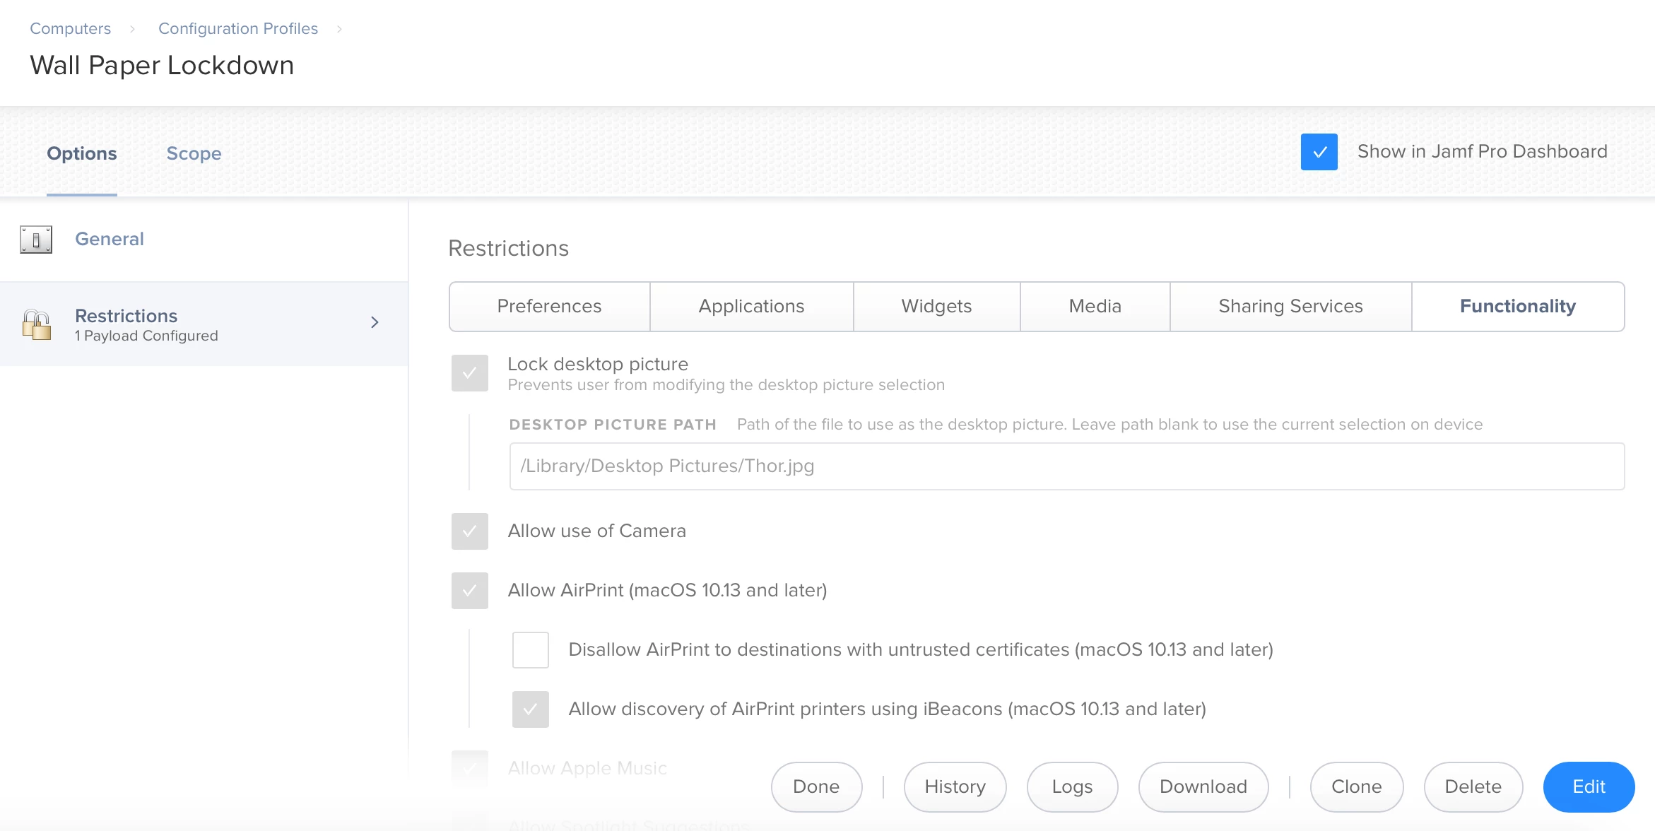Toggle Show in Jamf Pro Dashboard checkbox
1655x831 pixels.
[x=1319, y=152]
